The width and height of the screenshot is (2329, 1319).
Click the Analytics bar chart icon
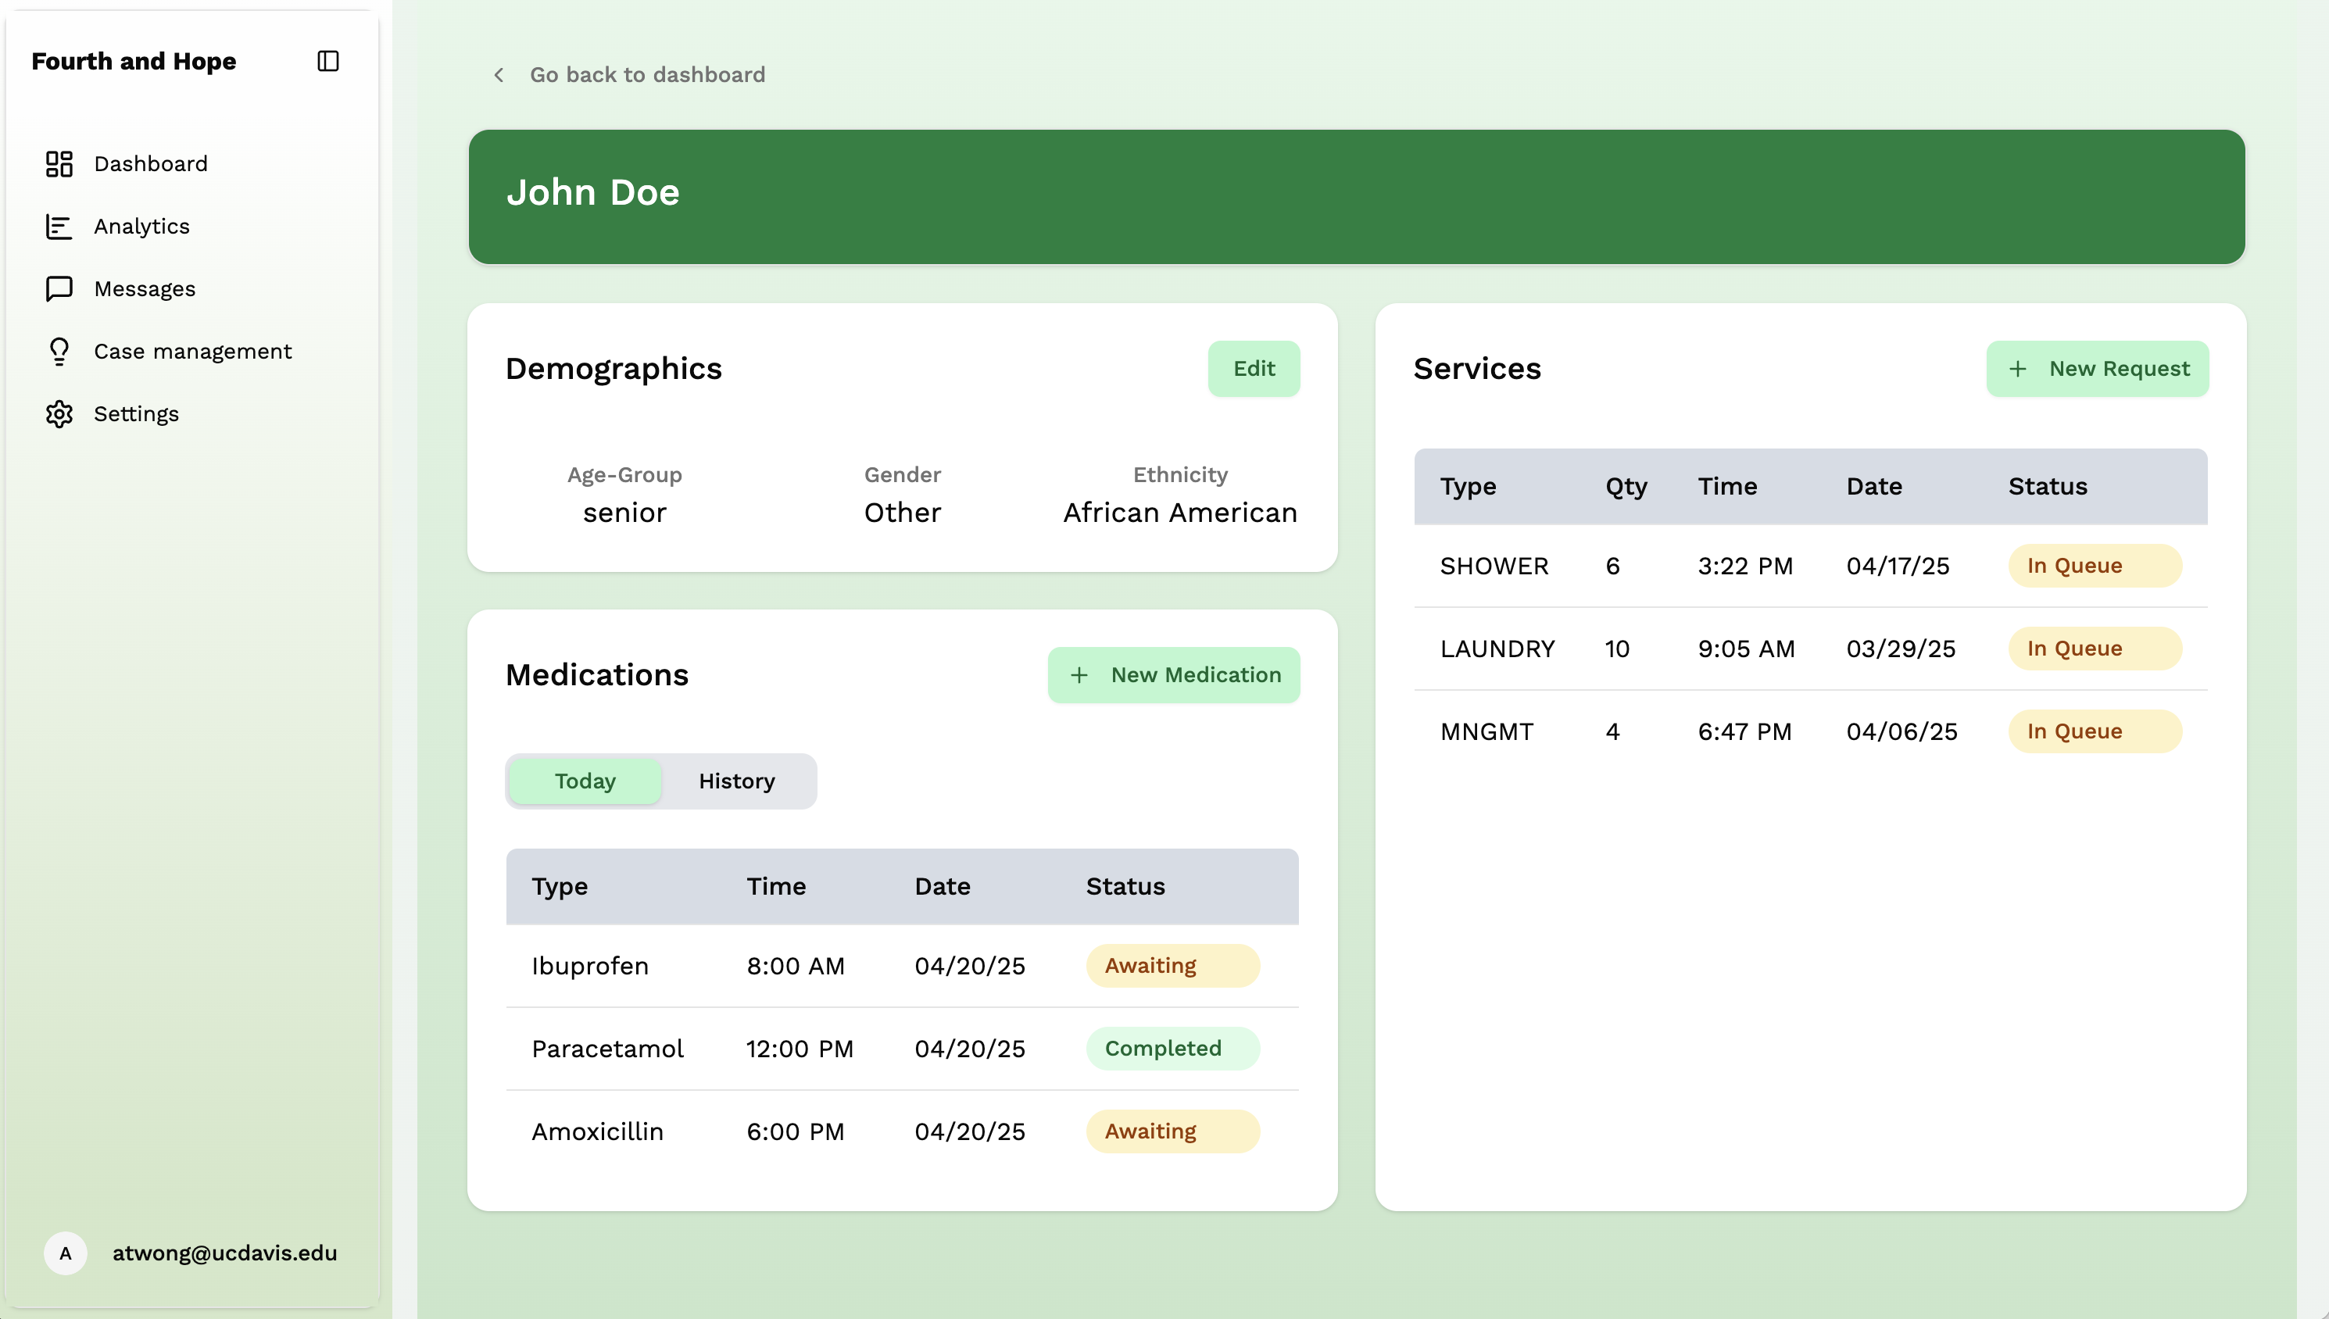tap(59, 227)
